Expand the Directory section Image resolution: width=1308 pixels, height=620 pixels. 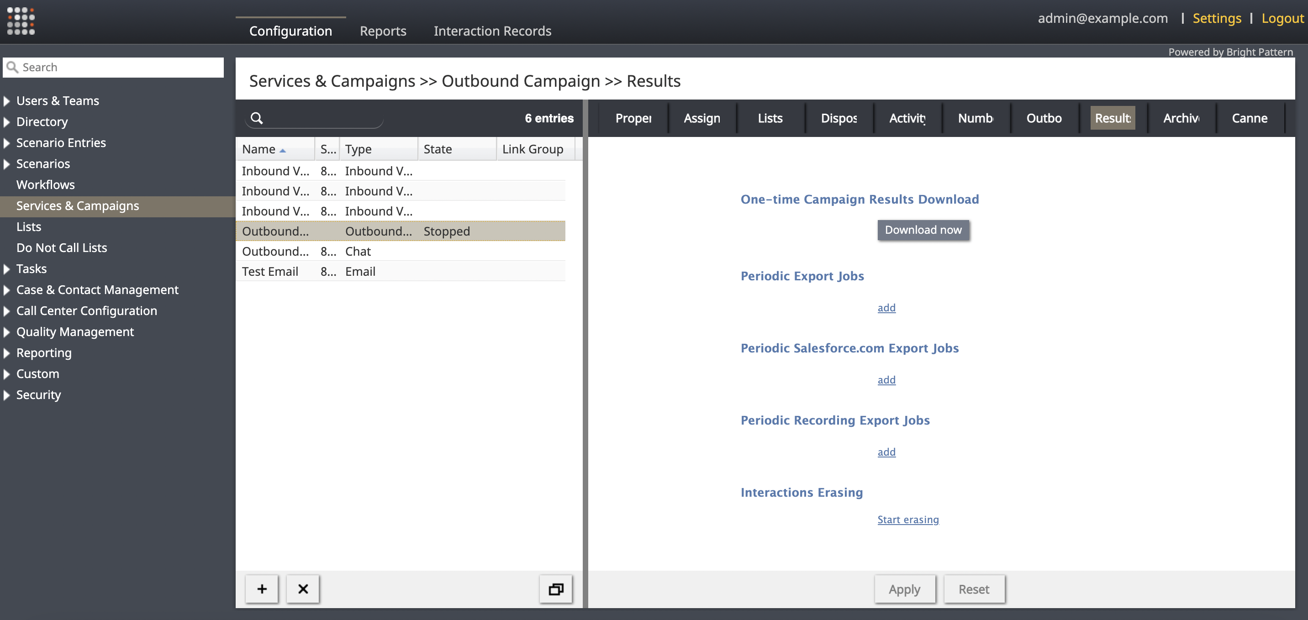tap(6, 122)
